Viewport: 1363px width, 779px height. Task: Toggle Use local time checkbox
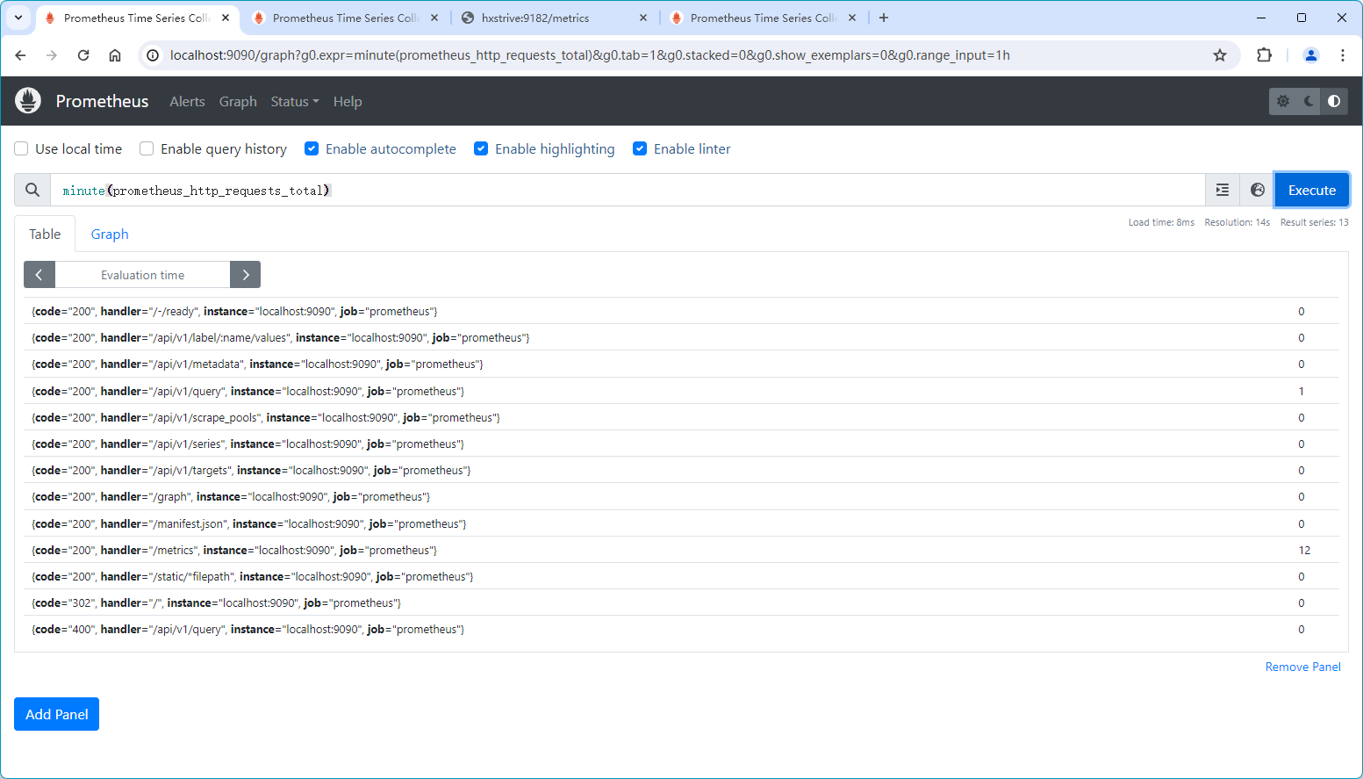21,148
